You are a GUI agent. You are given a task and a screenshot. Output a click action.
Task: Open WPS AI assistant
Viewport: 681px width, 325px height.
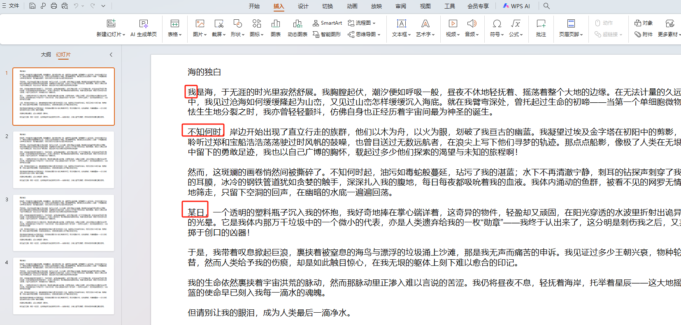pos(516,6)
